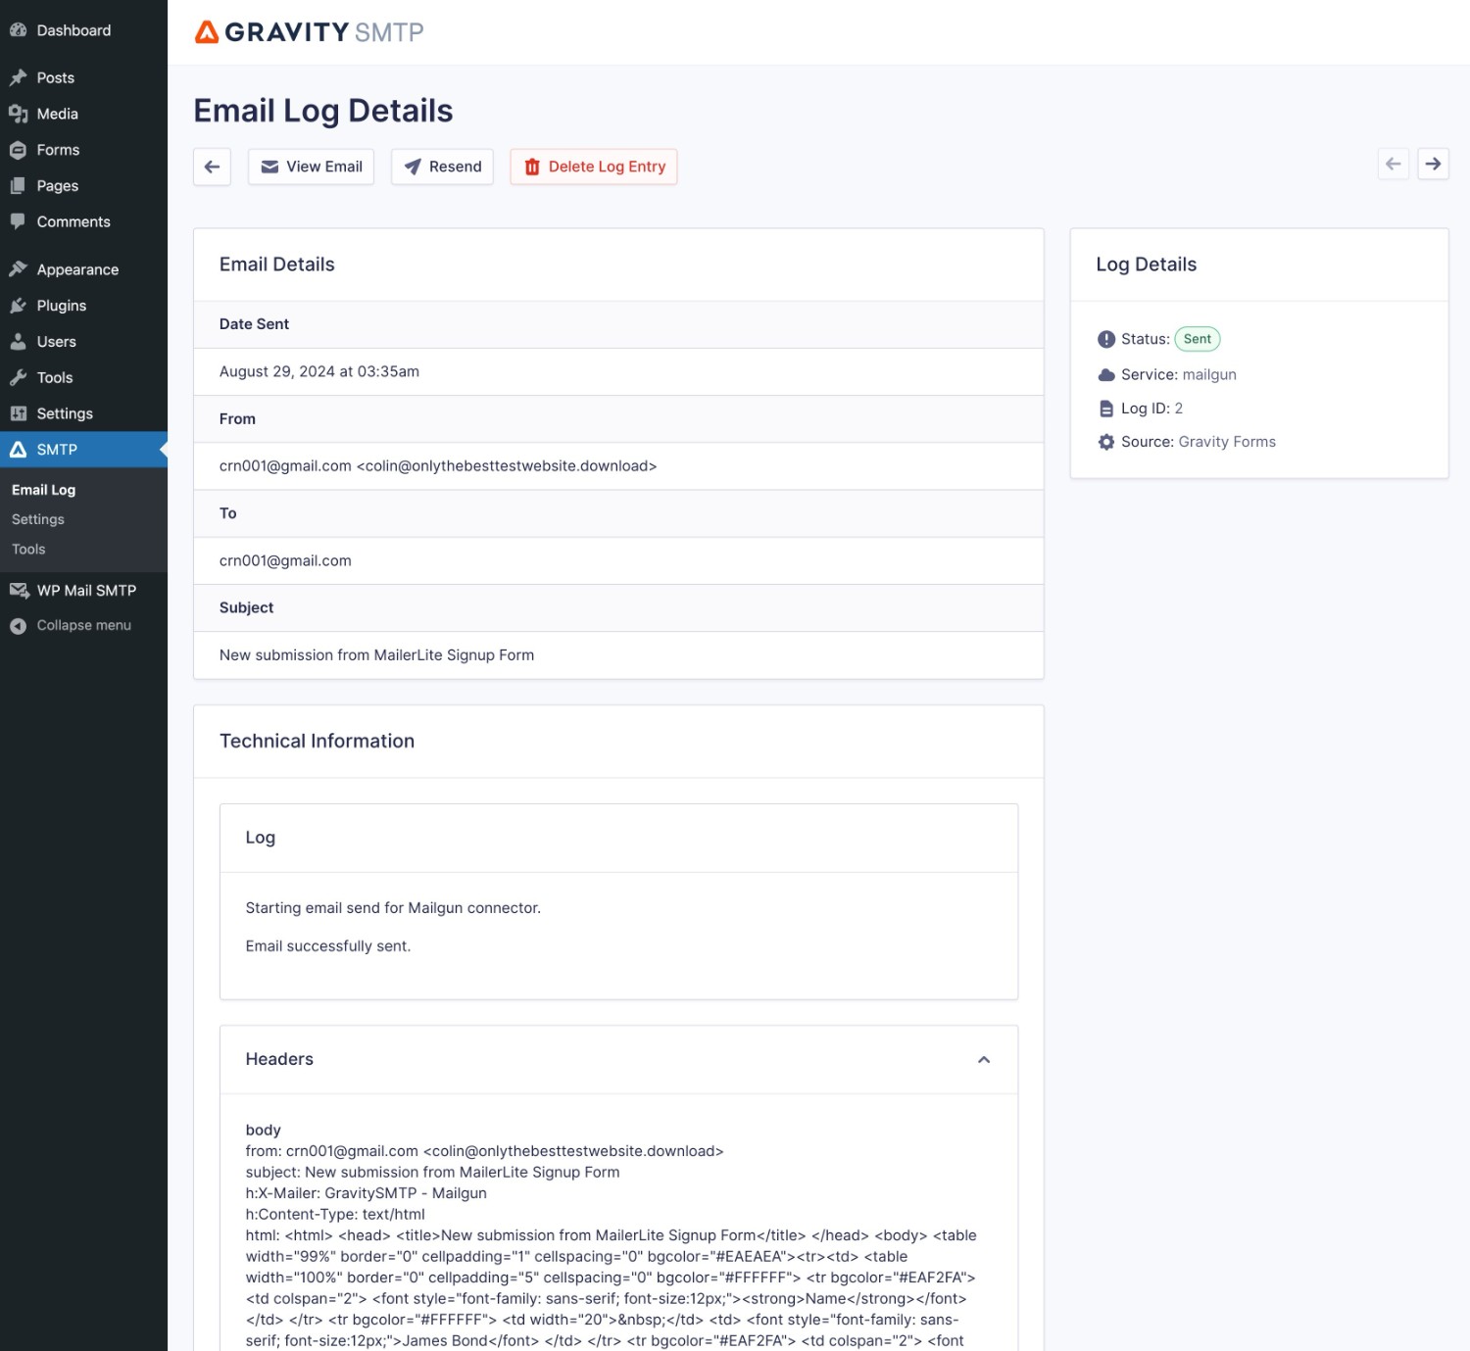
Task: Open Comments menu item
Action: pos(83,221)
